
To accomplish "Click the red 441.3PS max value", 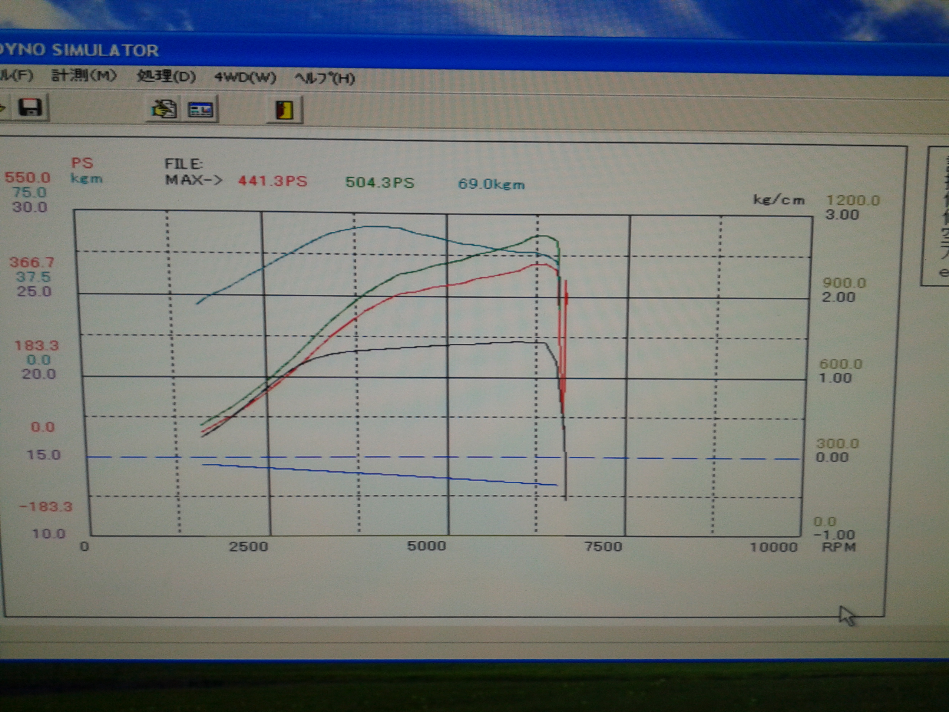I will click(x=273, y=181).
